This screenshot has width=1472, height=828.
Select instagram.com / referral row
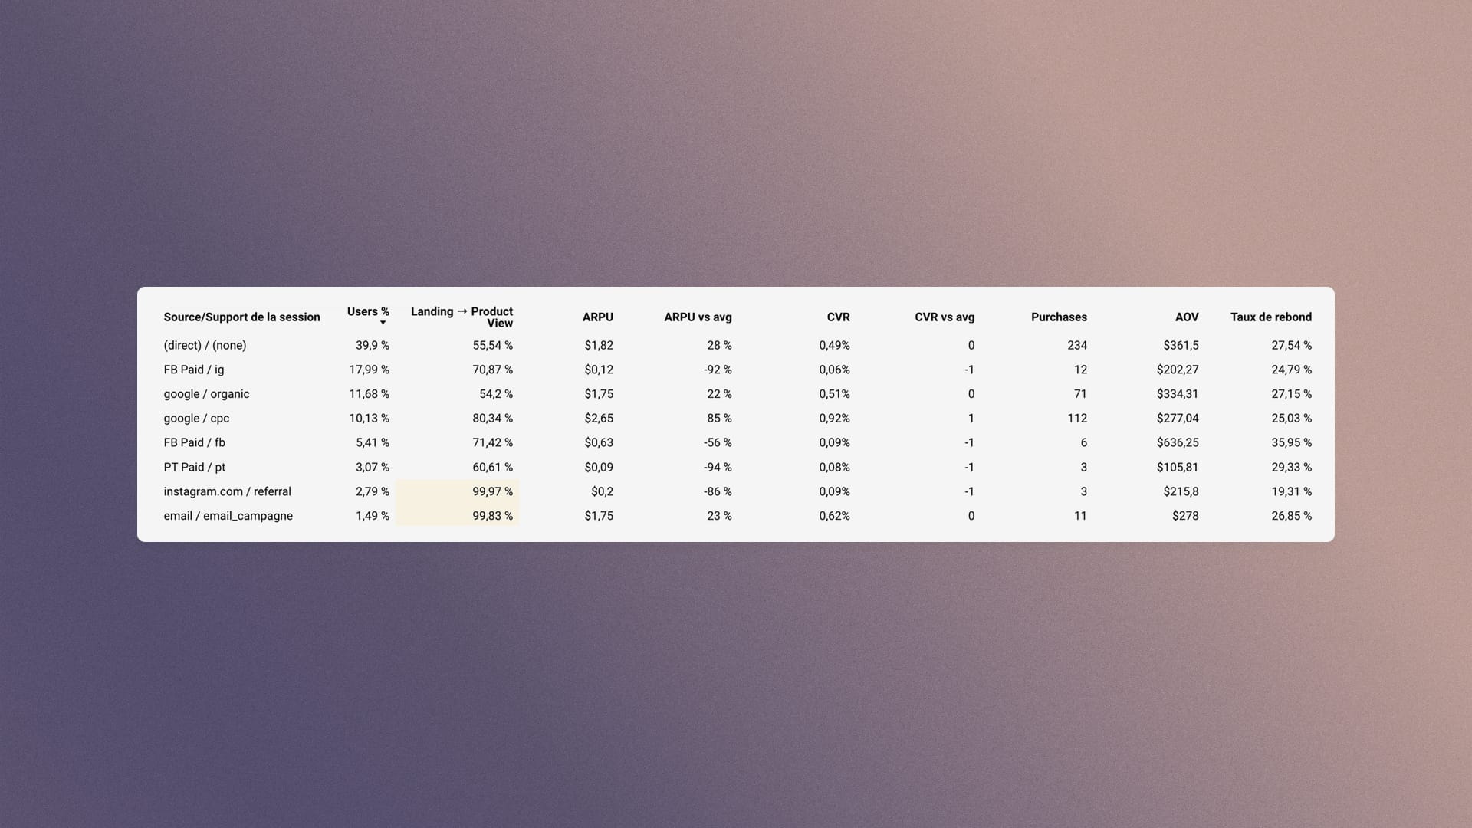[x=736, y=492]
